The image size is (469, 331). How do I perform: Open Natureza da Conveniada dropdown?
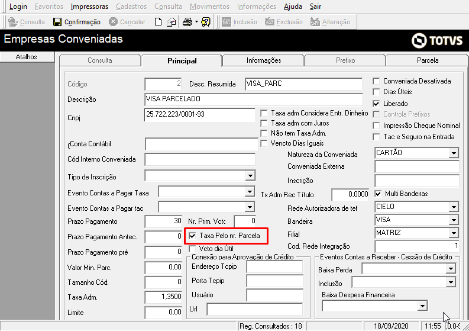click(x=454, y=153)
